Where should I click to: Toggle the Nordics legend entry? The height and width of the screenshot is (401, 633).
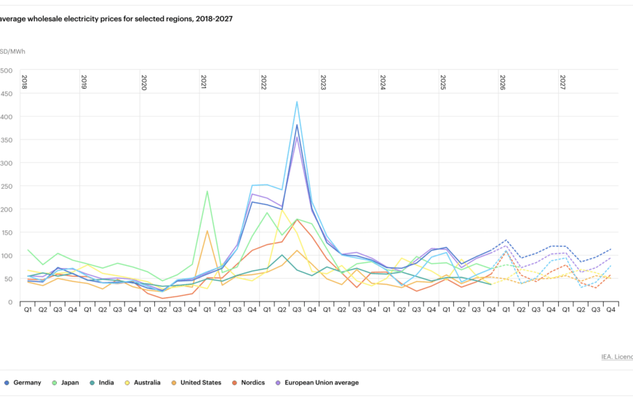tap(248, 382)
